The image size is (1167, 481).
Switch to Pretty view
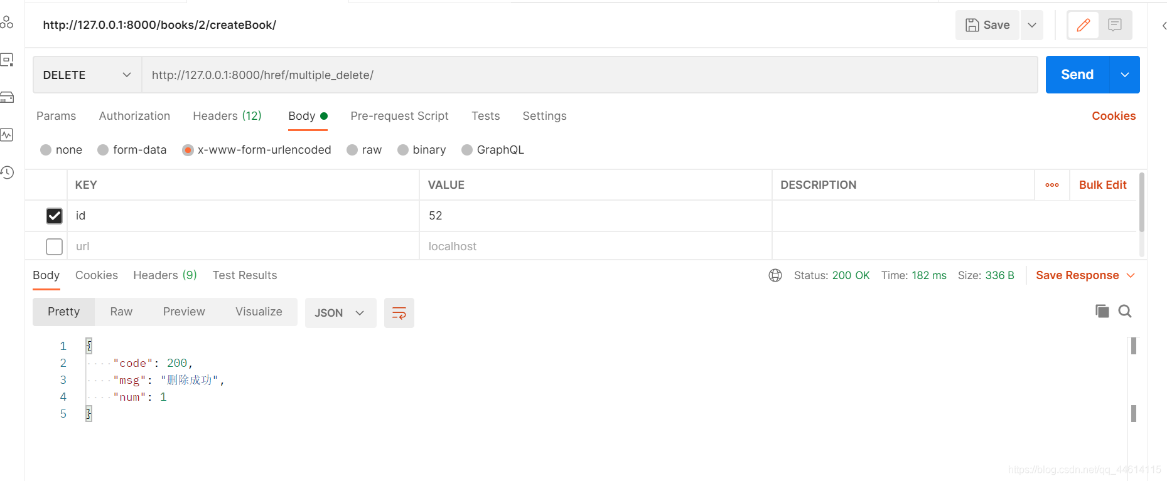tap(63, 312)
